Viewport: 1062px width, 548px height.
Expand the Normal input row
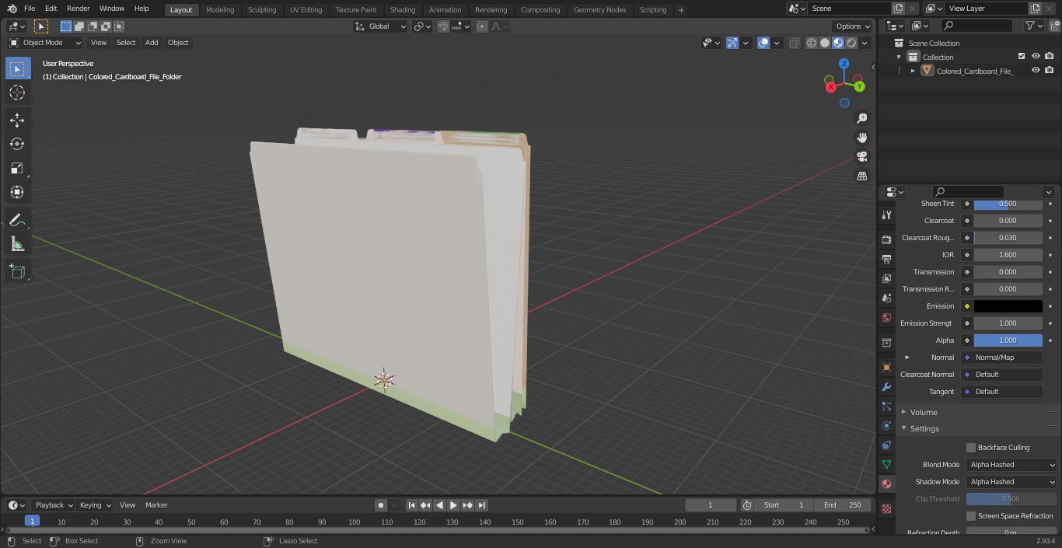click(907, 358)
